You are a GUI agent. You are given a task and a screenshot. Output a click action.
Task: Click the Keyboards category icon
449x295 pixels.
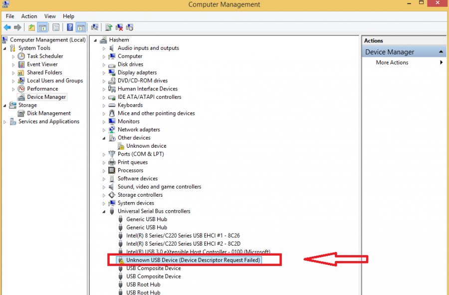[112, 105]
